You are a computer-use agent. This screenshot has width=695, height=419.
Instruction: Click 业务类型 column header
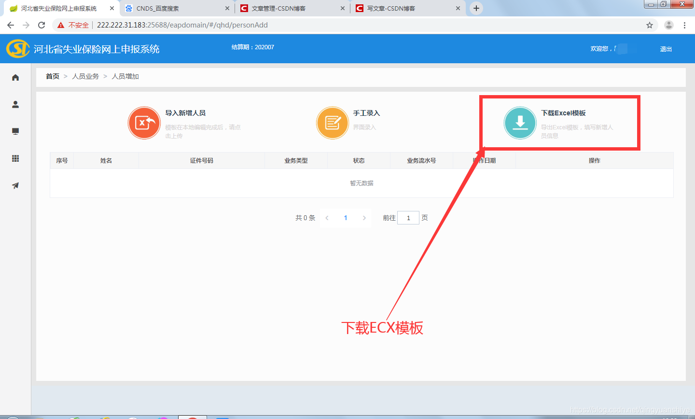296,160
